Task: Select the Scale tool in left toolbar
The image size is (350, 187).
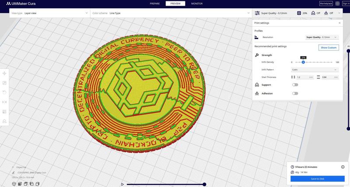Action: 4,83
